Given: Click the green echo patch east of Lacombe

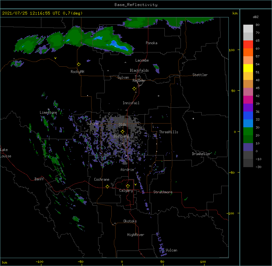Looking at the screenshot, I should coord(156,68).
